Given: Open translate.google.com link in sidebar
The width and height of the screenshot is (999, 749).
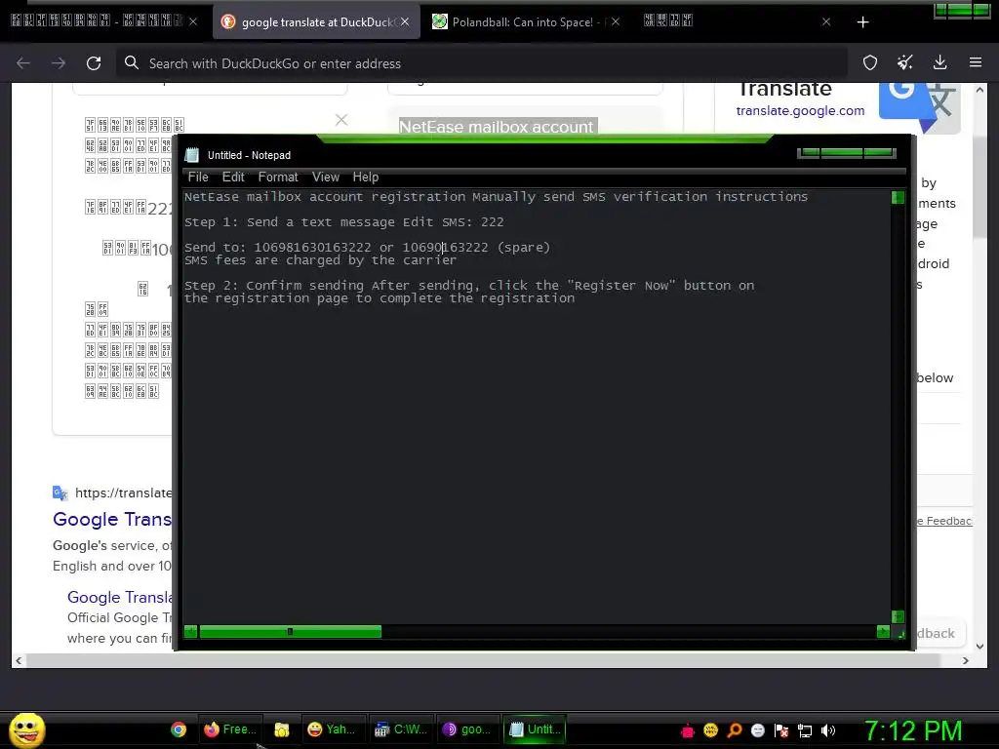Looking at the screenshot, I should pyautogui.click(x=800, y=111).
